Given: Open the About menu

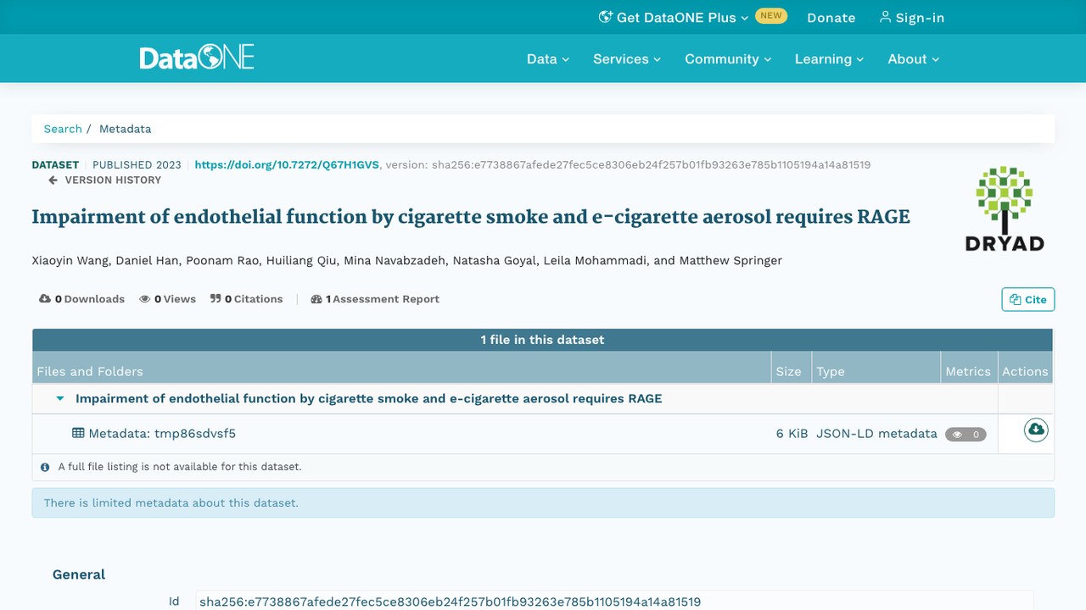Looking at the screenshot, I should (x=914, y=58).
